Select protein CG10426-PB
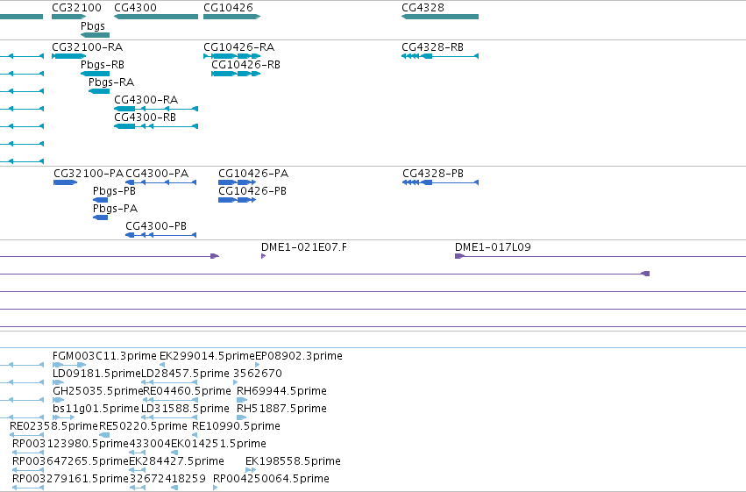The image size is (746, 492). [x=252, y=191]
